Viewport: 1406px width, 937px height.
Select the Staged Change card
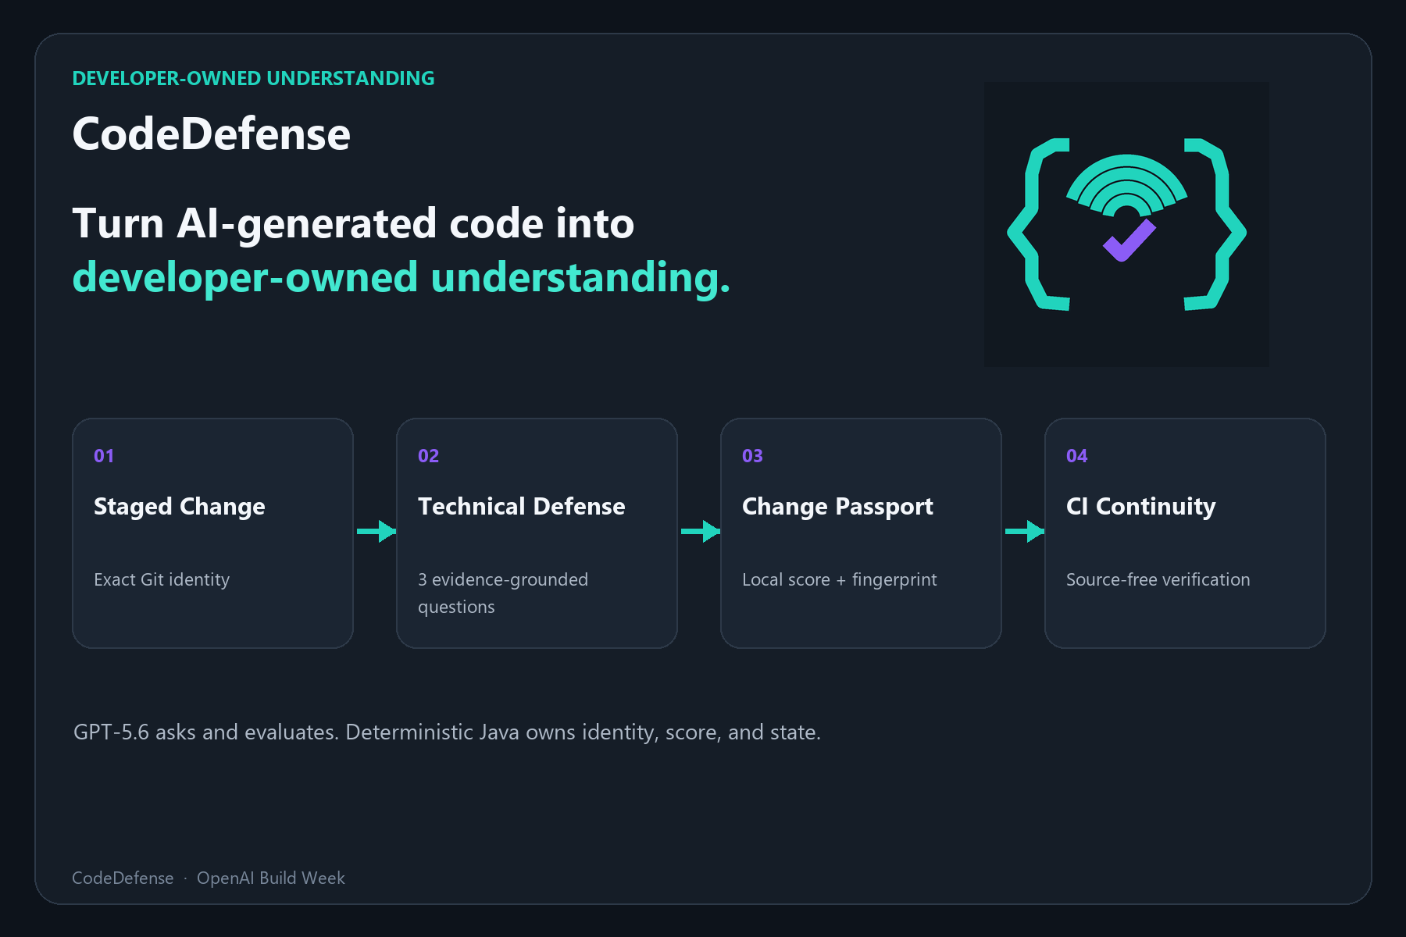pos(212,533)
